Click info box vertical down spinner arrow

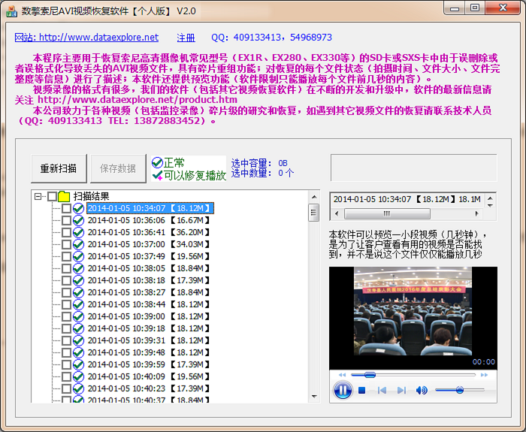(x=490, y=205)
